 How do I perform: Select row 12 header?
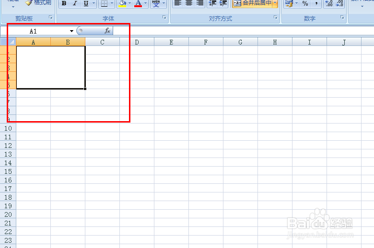pyautogui.click(x=8, y=146)
